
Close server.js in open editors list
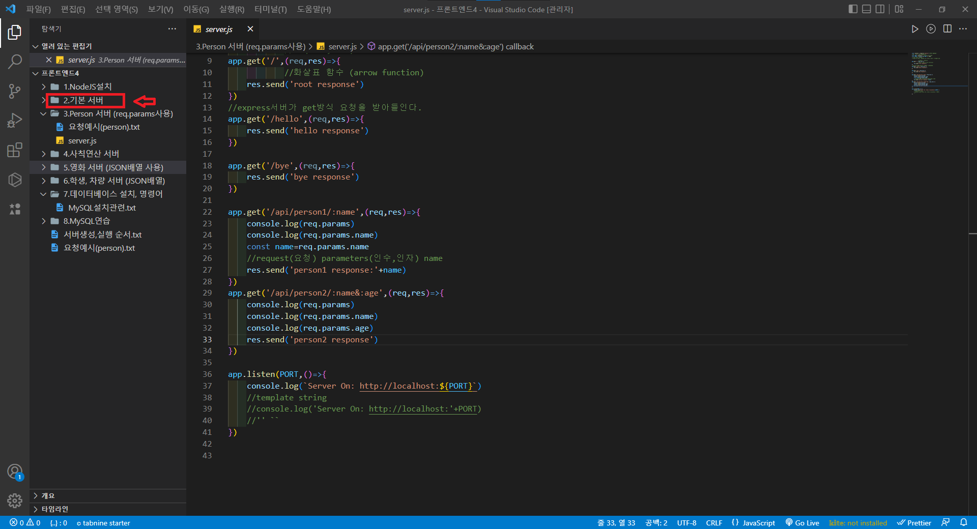(49, 60)
